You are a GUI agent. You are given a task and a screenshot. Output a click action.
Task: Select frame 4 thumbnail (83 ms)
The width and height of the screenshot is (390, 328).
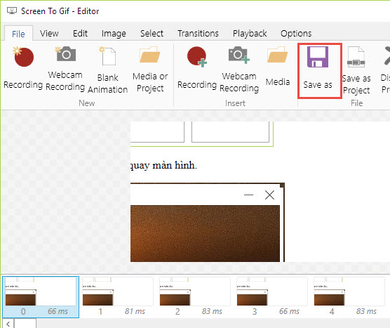[x=349, y=297]
